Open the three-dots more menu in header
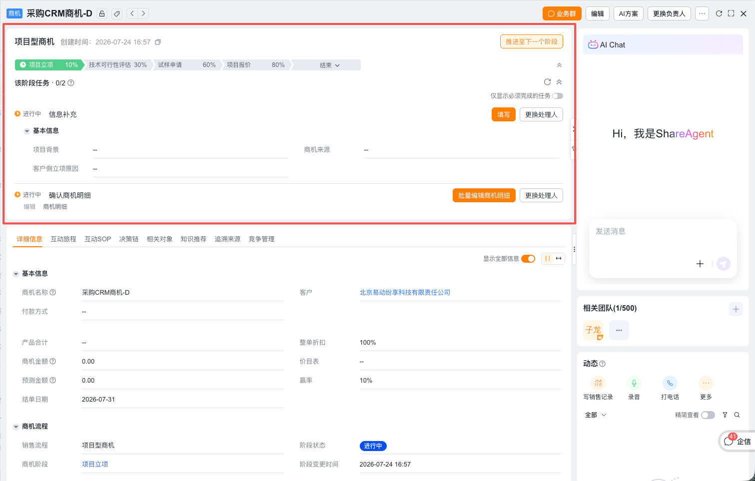755x481 pixels. click(702, 13)
